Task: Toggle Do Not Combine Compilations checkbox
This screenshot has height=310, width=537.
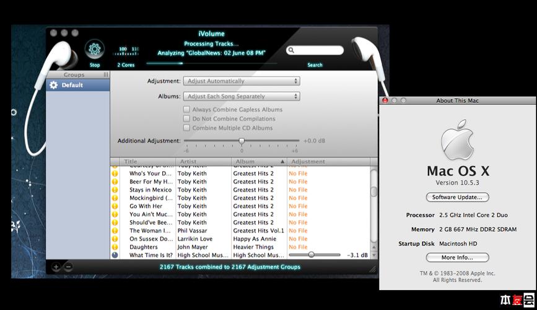Action: pos(186,118)
